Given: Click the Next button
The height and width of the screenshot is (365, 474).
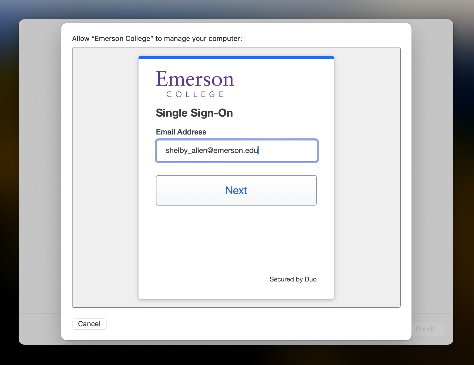Looking at the screenshot, I should pos(236,190).
